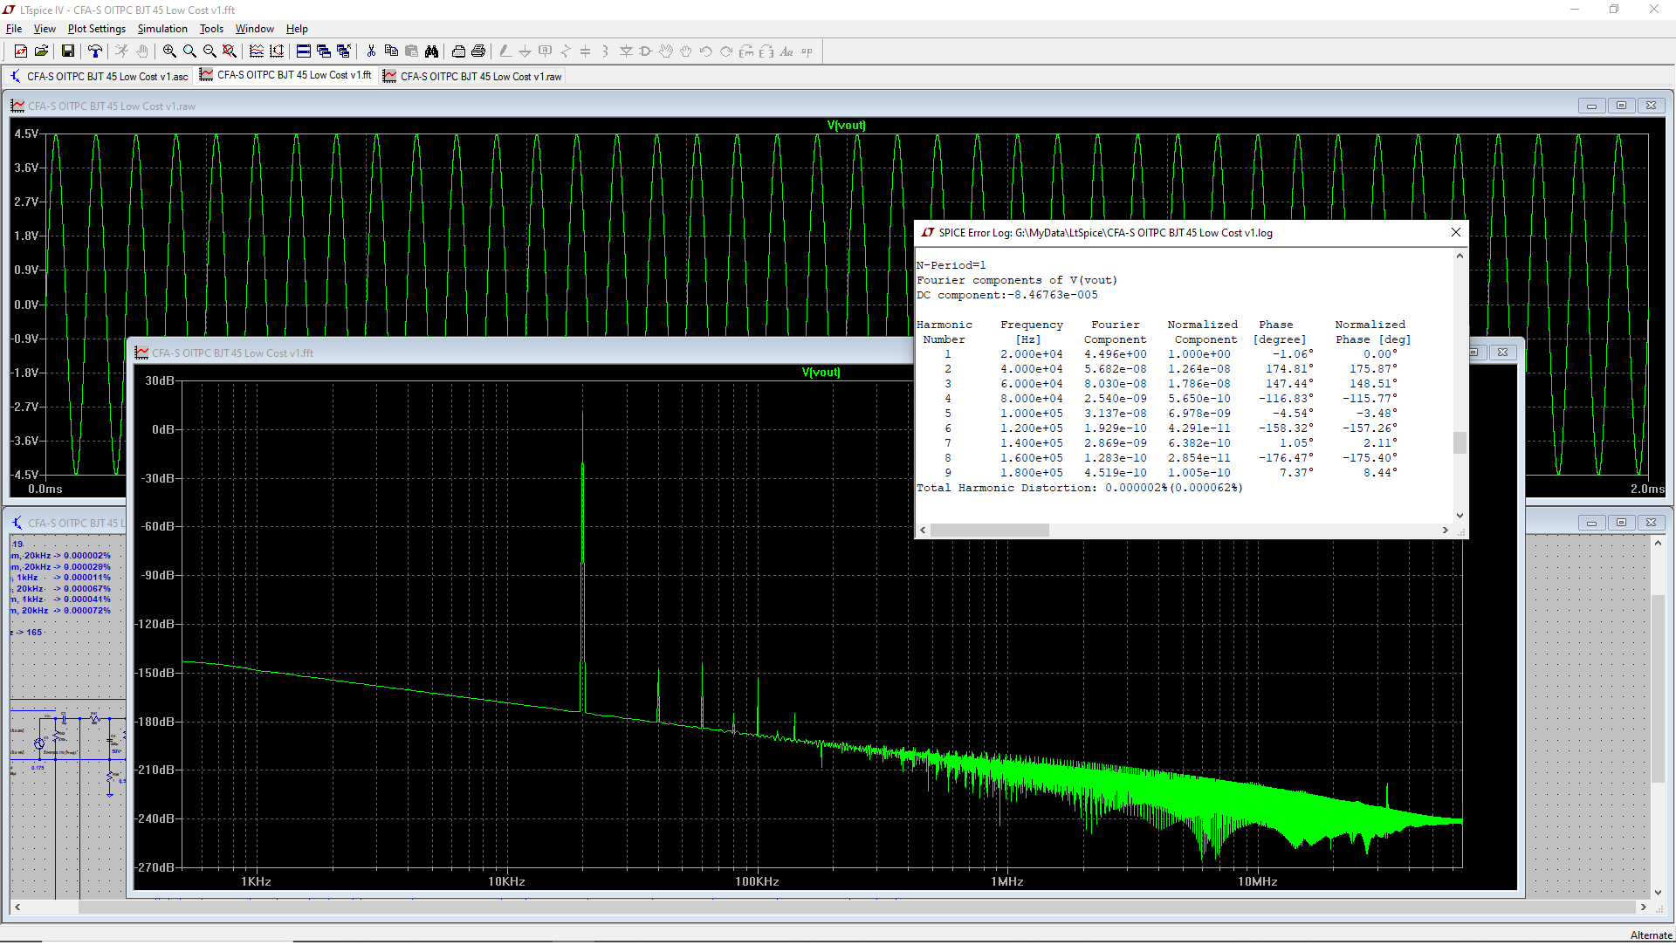Click the crossed-out magnifier zoom icon
This screenshot has height=945, width=1676.
(x=230, y=51)
